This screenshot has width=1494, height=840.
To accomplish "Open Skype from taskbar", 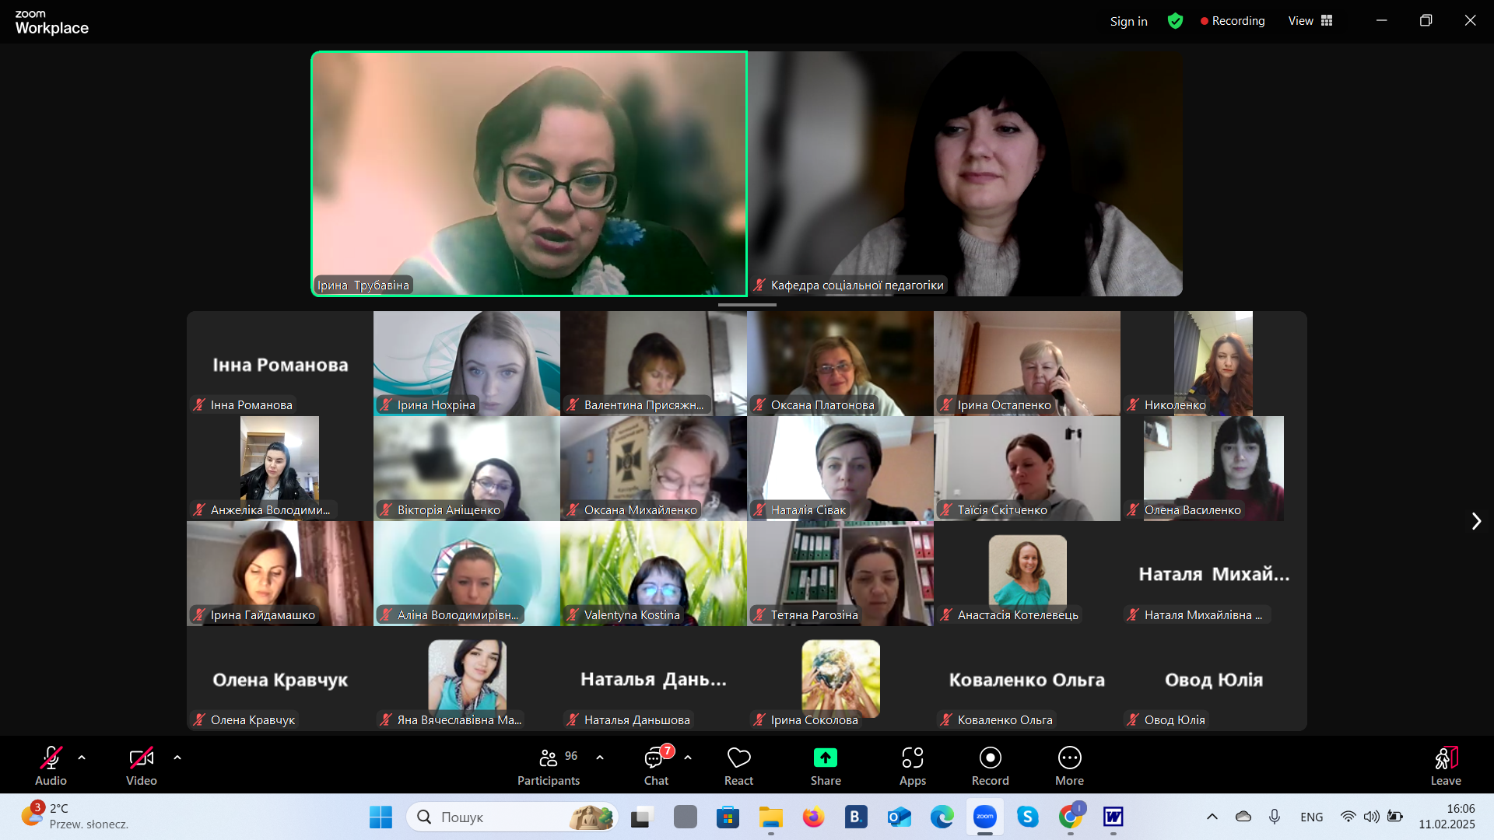I will 1028,817.
